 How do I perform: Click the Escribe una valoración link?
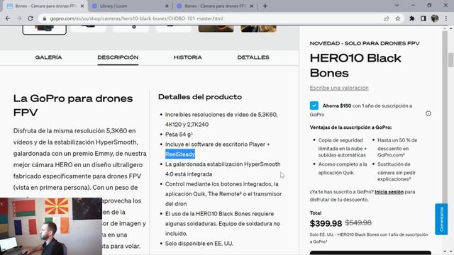pyautogui.click(x=339, y=88)
